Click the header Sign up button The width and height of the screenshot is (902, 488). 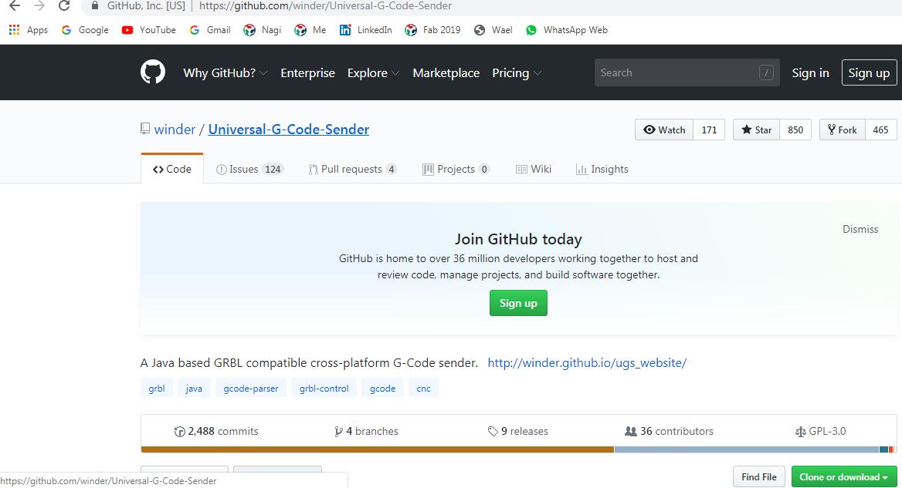[869, 72]
